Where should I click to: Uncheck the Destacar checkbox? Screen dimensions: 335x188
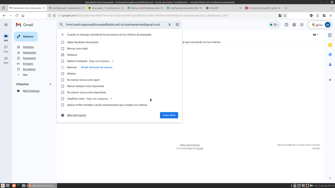pos(63,55)
